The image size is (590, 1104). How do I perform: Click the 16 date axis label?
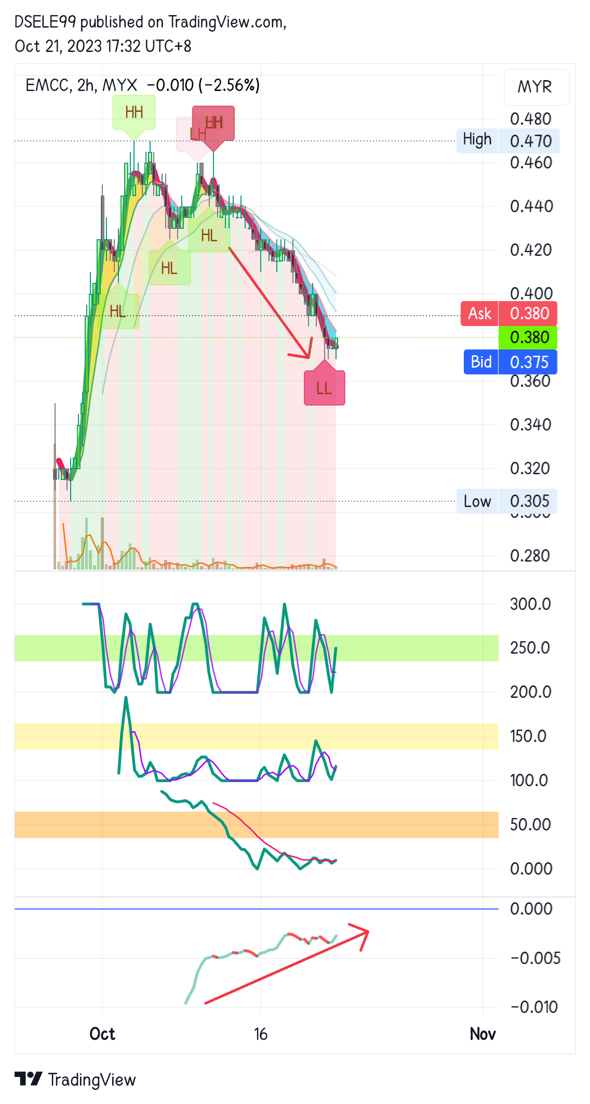pyautogui.click(x=260, y=1034)
